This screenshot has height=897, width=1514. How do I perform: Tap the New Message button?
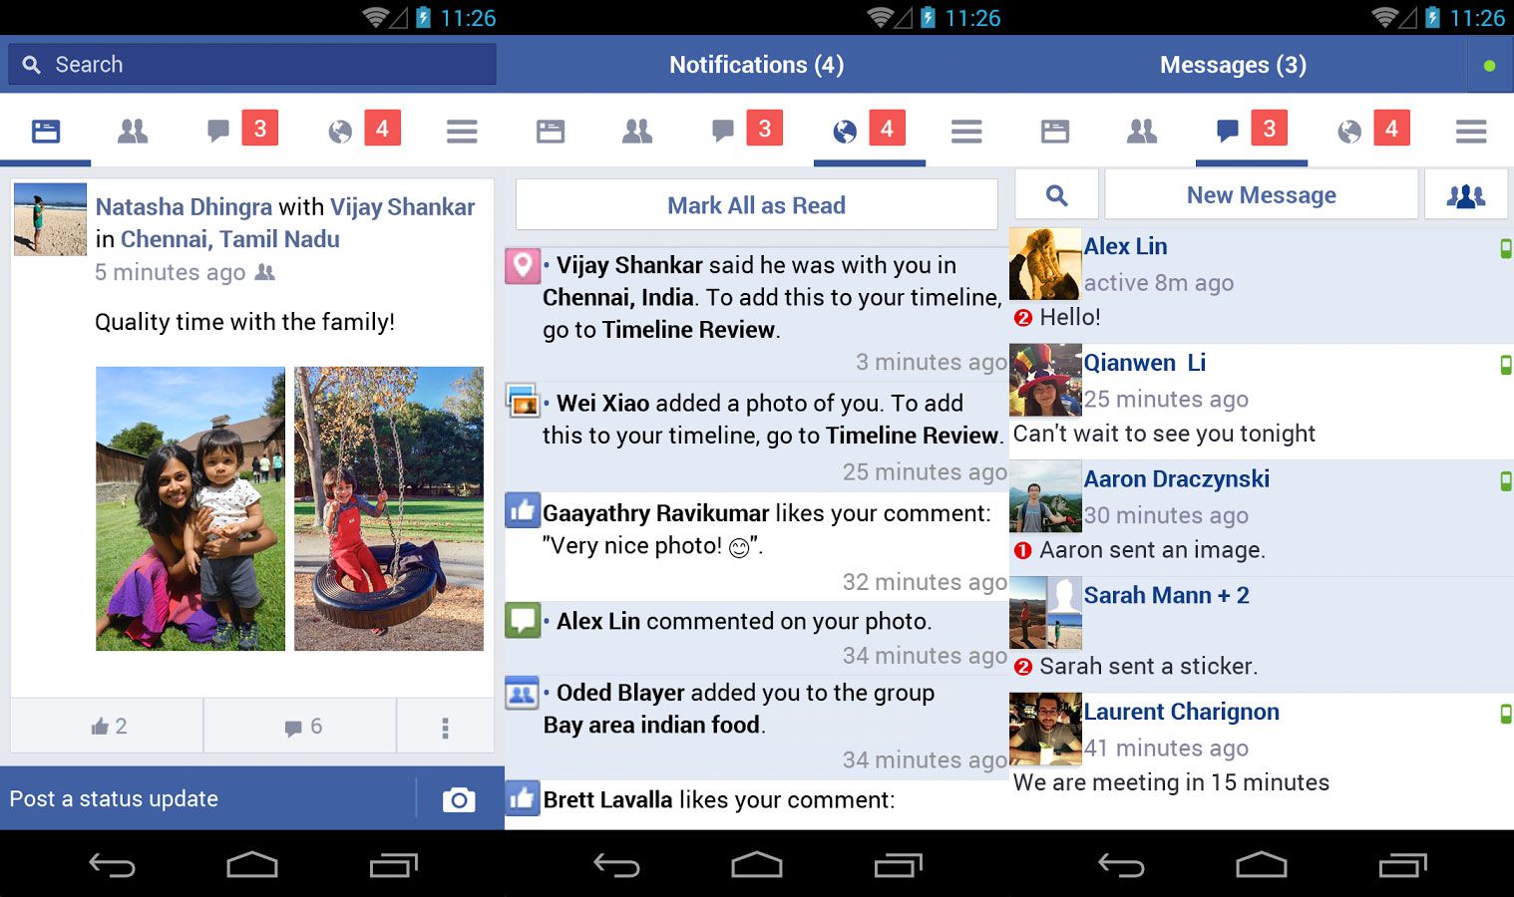click(1260, 193)
